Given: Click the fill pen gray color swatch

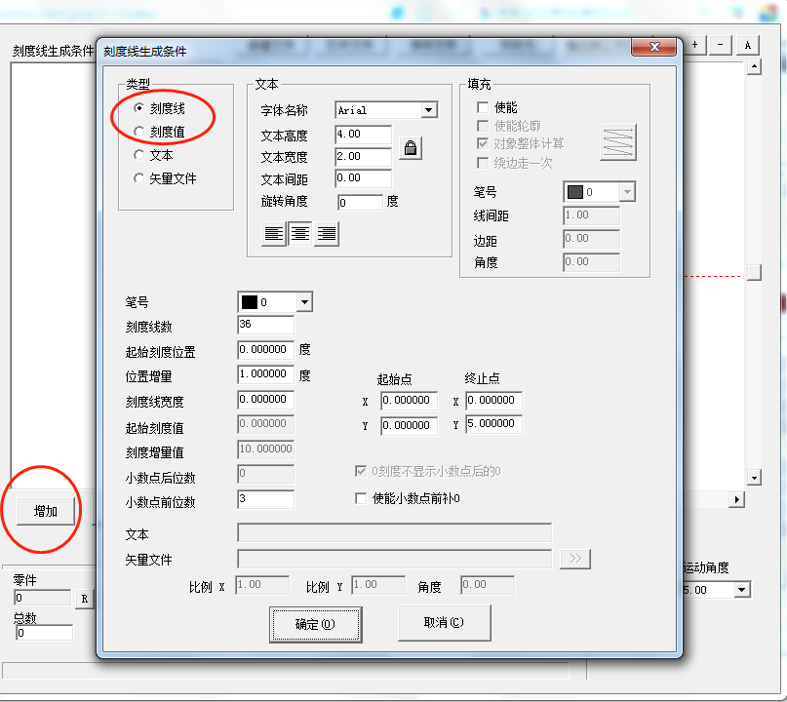Looking at the screenshot, I should pyautogui.click(x=574, y=192).
